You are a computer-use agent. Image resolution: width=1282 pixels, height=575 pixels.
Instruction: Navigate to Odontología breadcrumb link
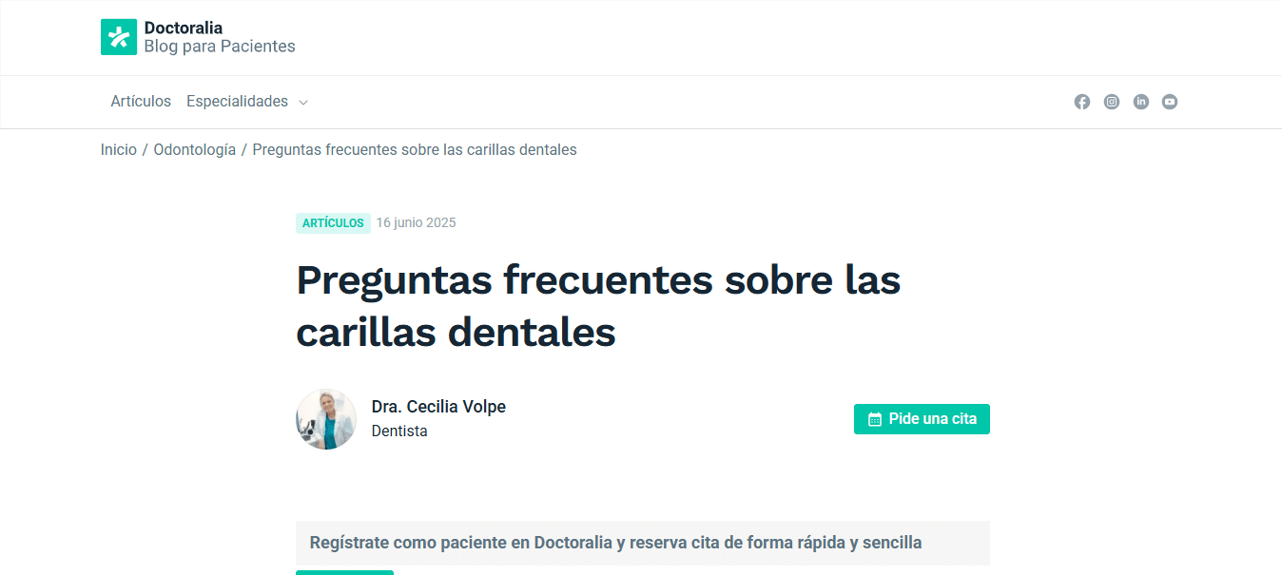(x=194, y=150)
